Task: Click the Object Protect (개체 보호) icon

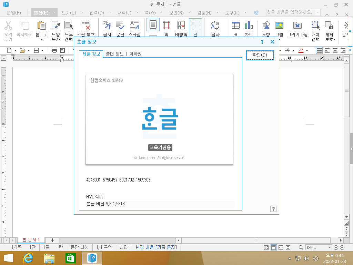Action: [329, 26]
